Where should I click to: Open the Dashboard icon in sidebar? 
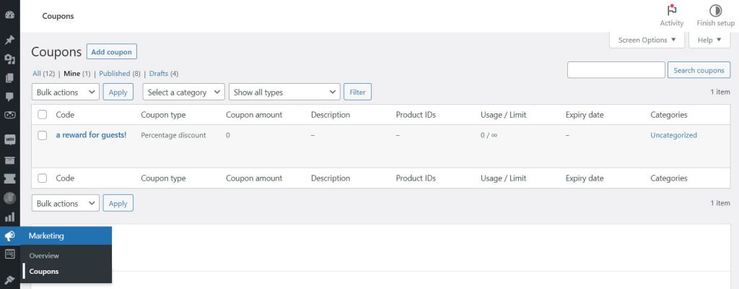[x=9, y=15]
